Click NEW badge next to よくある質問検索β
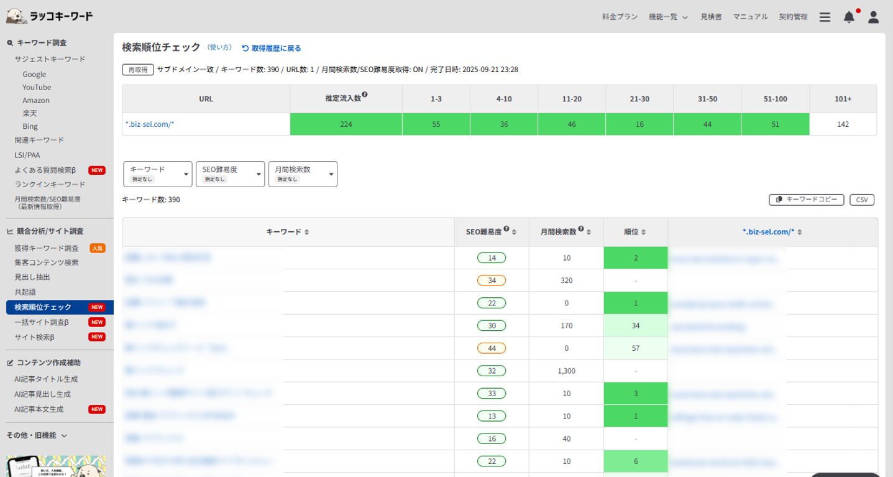 click(x=97, y=170)
